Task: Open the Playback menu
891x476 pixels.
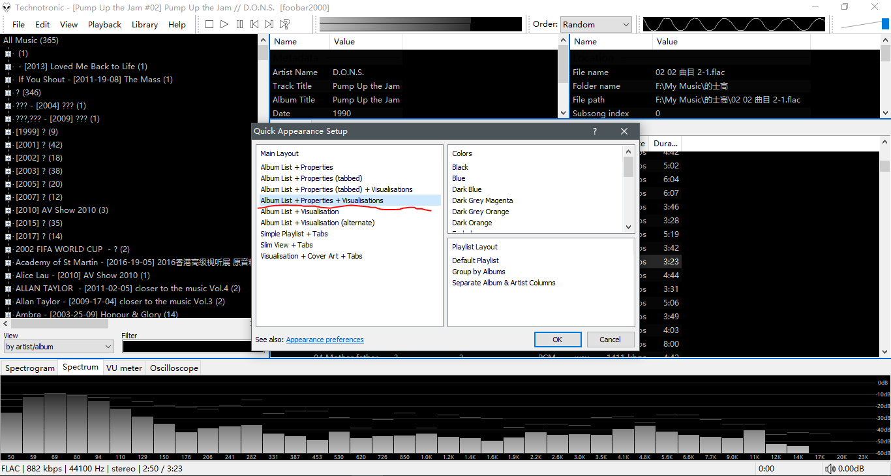Action: [104, 24]
